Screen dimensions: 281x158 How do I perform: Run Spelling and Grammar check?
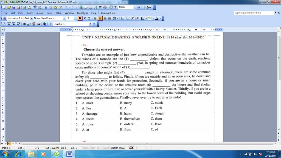tap(35, 7)
